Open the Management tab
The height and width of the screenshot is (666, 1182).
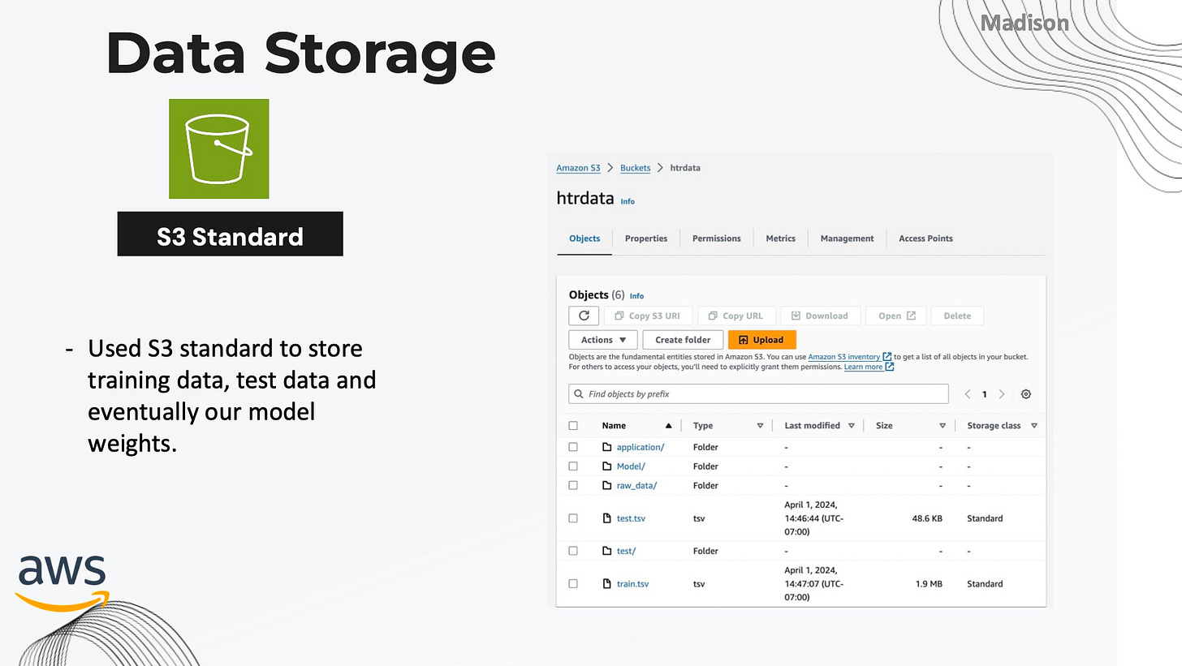(847, 238)
